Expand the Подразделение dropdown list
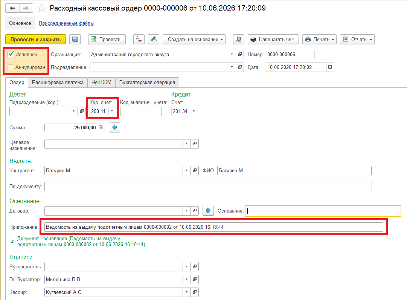407x300 pixels. click(x=232, y=67)
